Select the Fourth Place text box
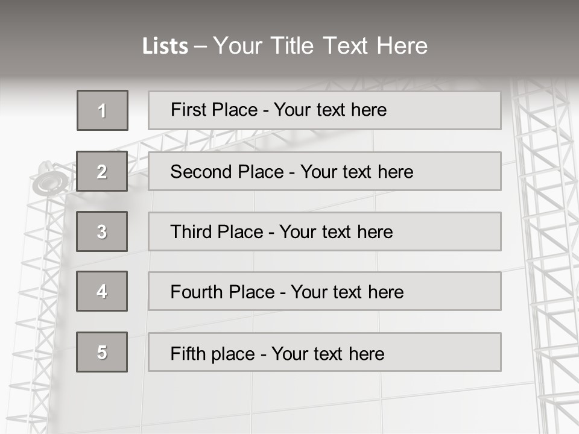579x434 pixels. pyautogui.click(x=324, y=291)
